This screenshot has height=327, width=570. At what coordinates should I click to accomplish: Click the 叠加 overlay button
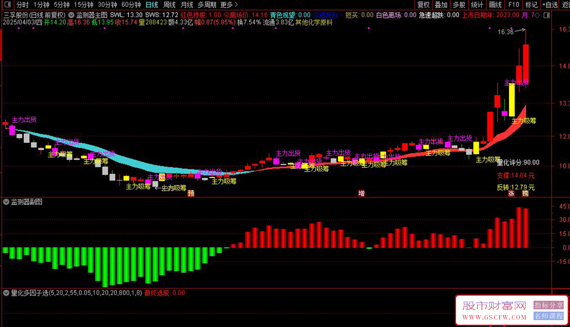pyautogui.click(x=441, y=5)
